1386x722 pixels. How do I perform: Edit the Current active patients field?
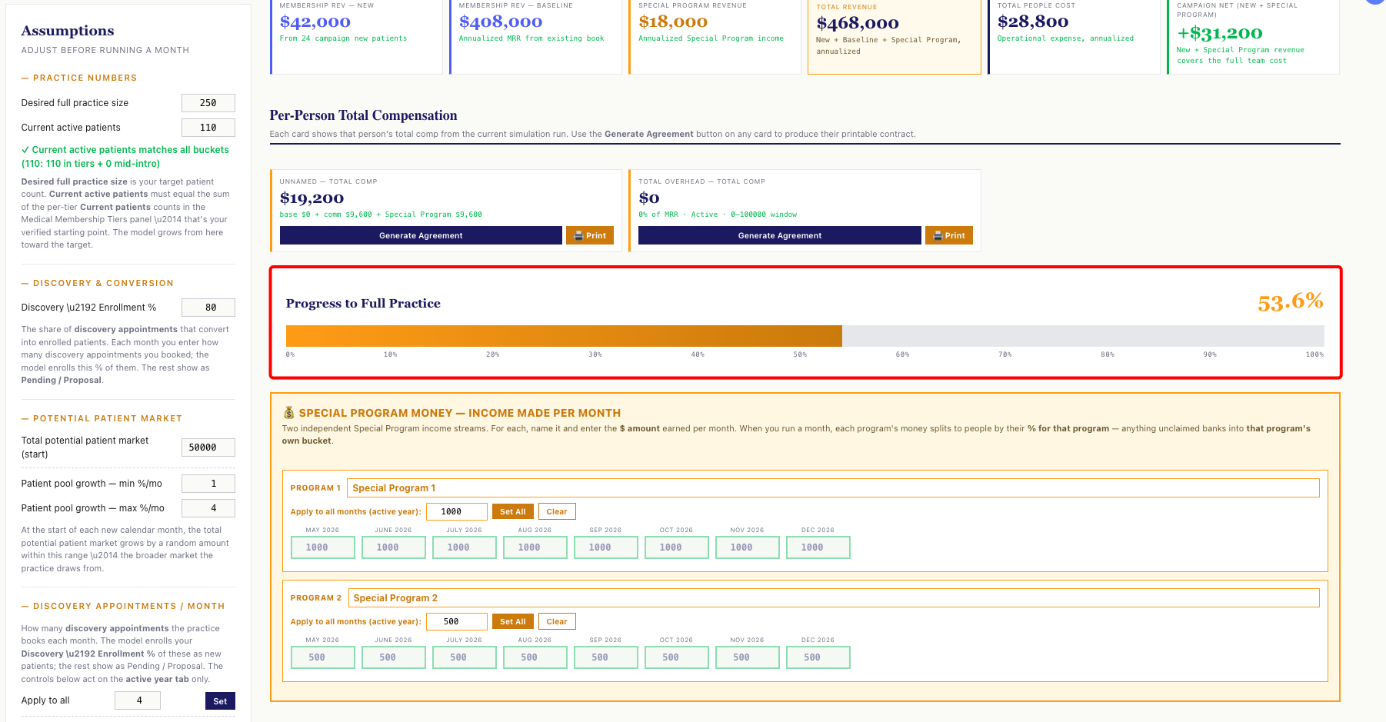click(x=208, y=128)
